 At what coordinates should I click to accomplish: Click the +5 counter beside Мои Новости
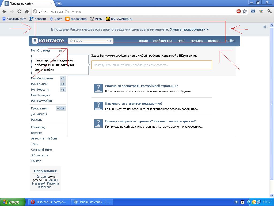coord(63,90)
